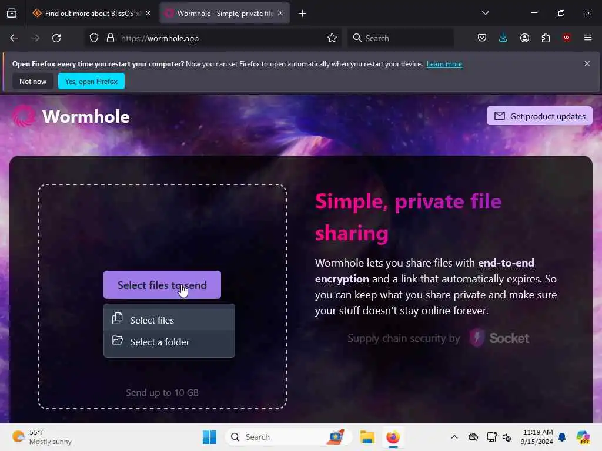Image resolution: width=602 pixels, height=451 pixels.
Task: Switch to the BlissOS tab
Action: [x=91, y=14]
